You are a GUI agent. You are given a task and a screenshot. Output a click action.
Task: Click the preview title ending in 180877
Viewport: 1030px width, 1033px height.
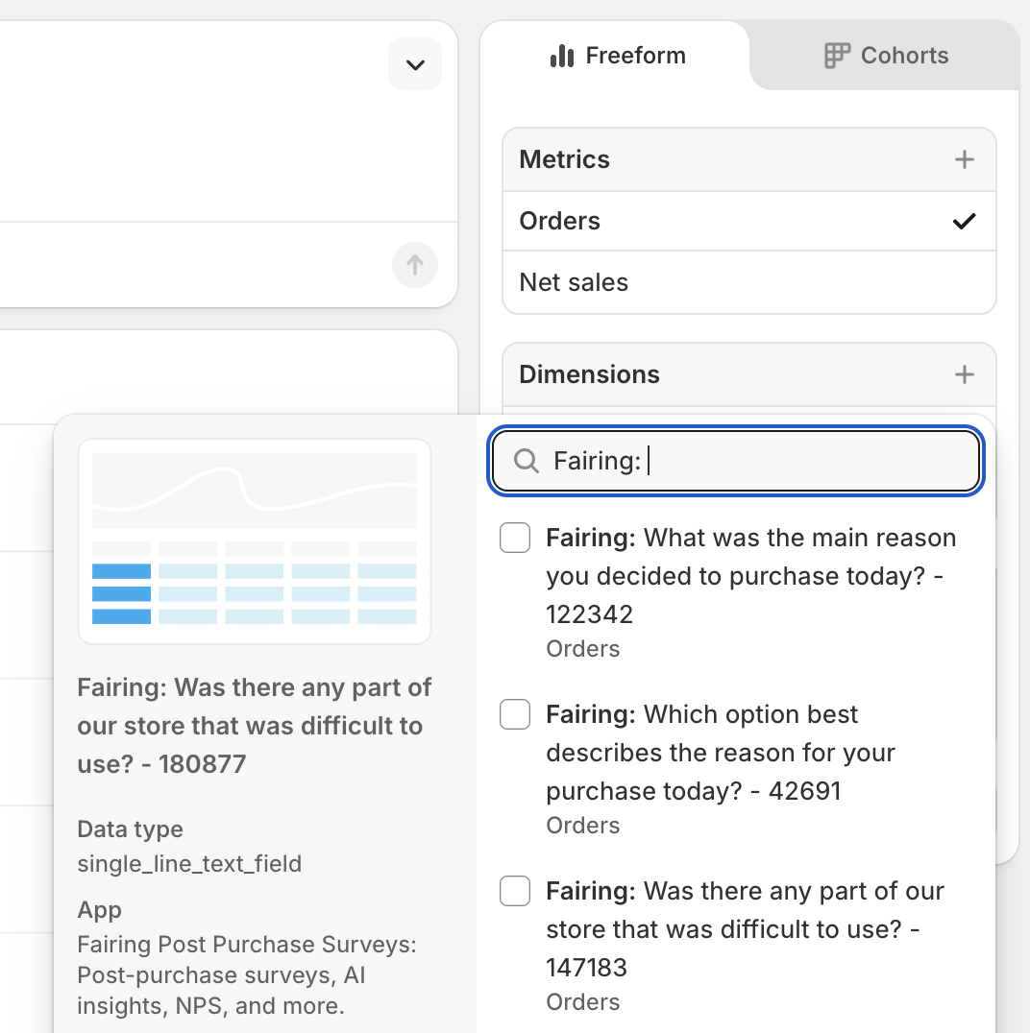[254, 726]
